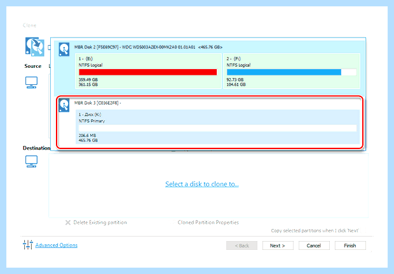Click the Next button
This screenshot has width=394, height=274.
(278, 245)
